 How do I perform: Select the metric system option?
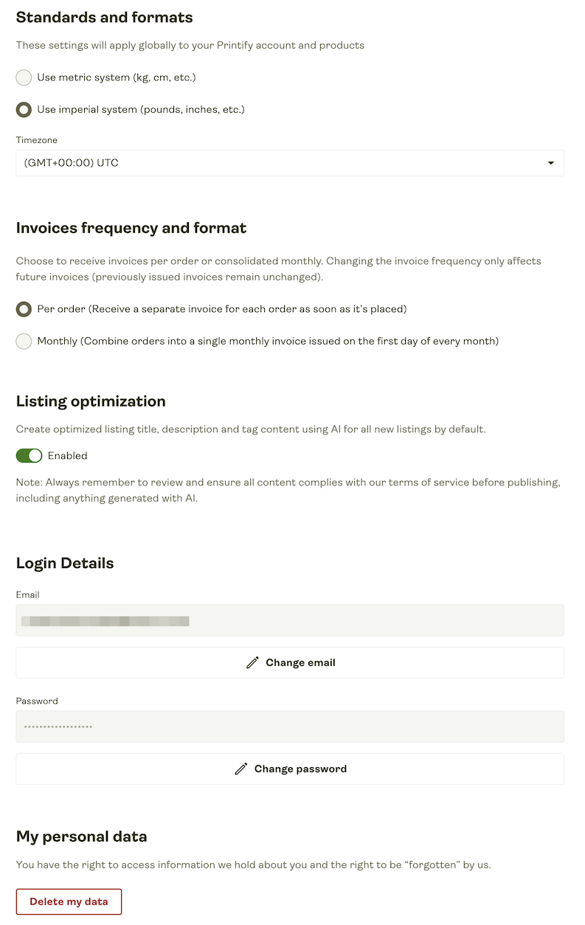23,77
